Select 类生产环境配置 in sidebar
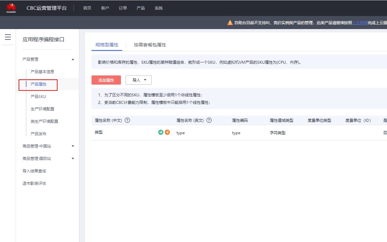 coord(44,121)
